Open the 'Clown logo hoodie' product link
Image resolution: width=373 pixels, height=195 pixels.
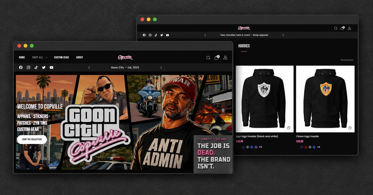click(308, 136)
